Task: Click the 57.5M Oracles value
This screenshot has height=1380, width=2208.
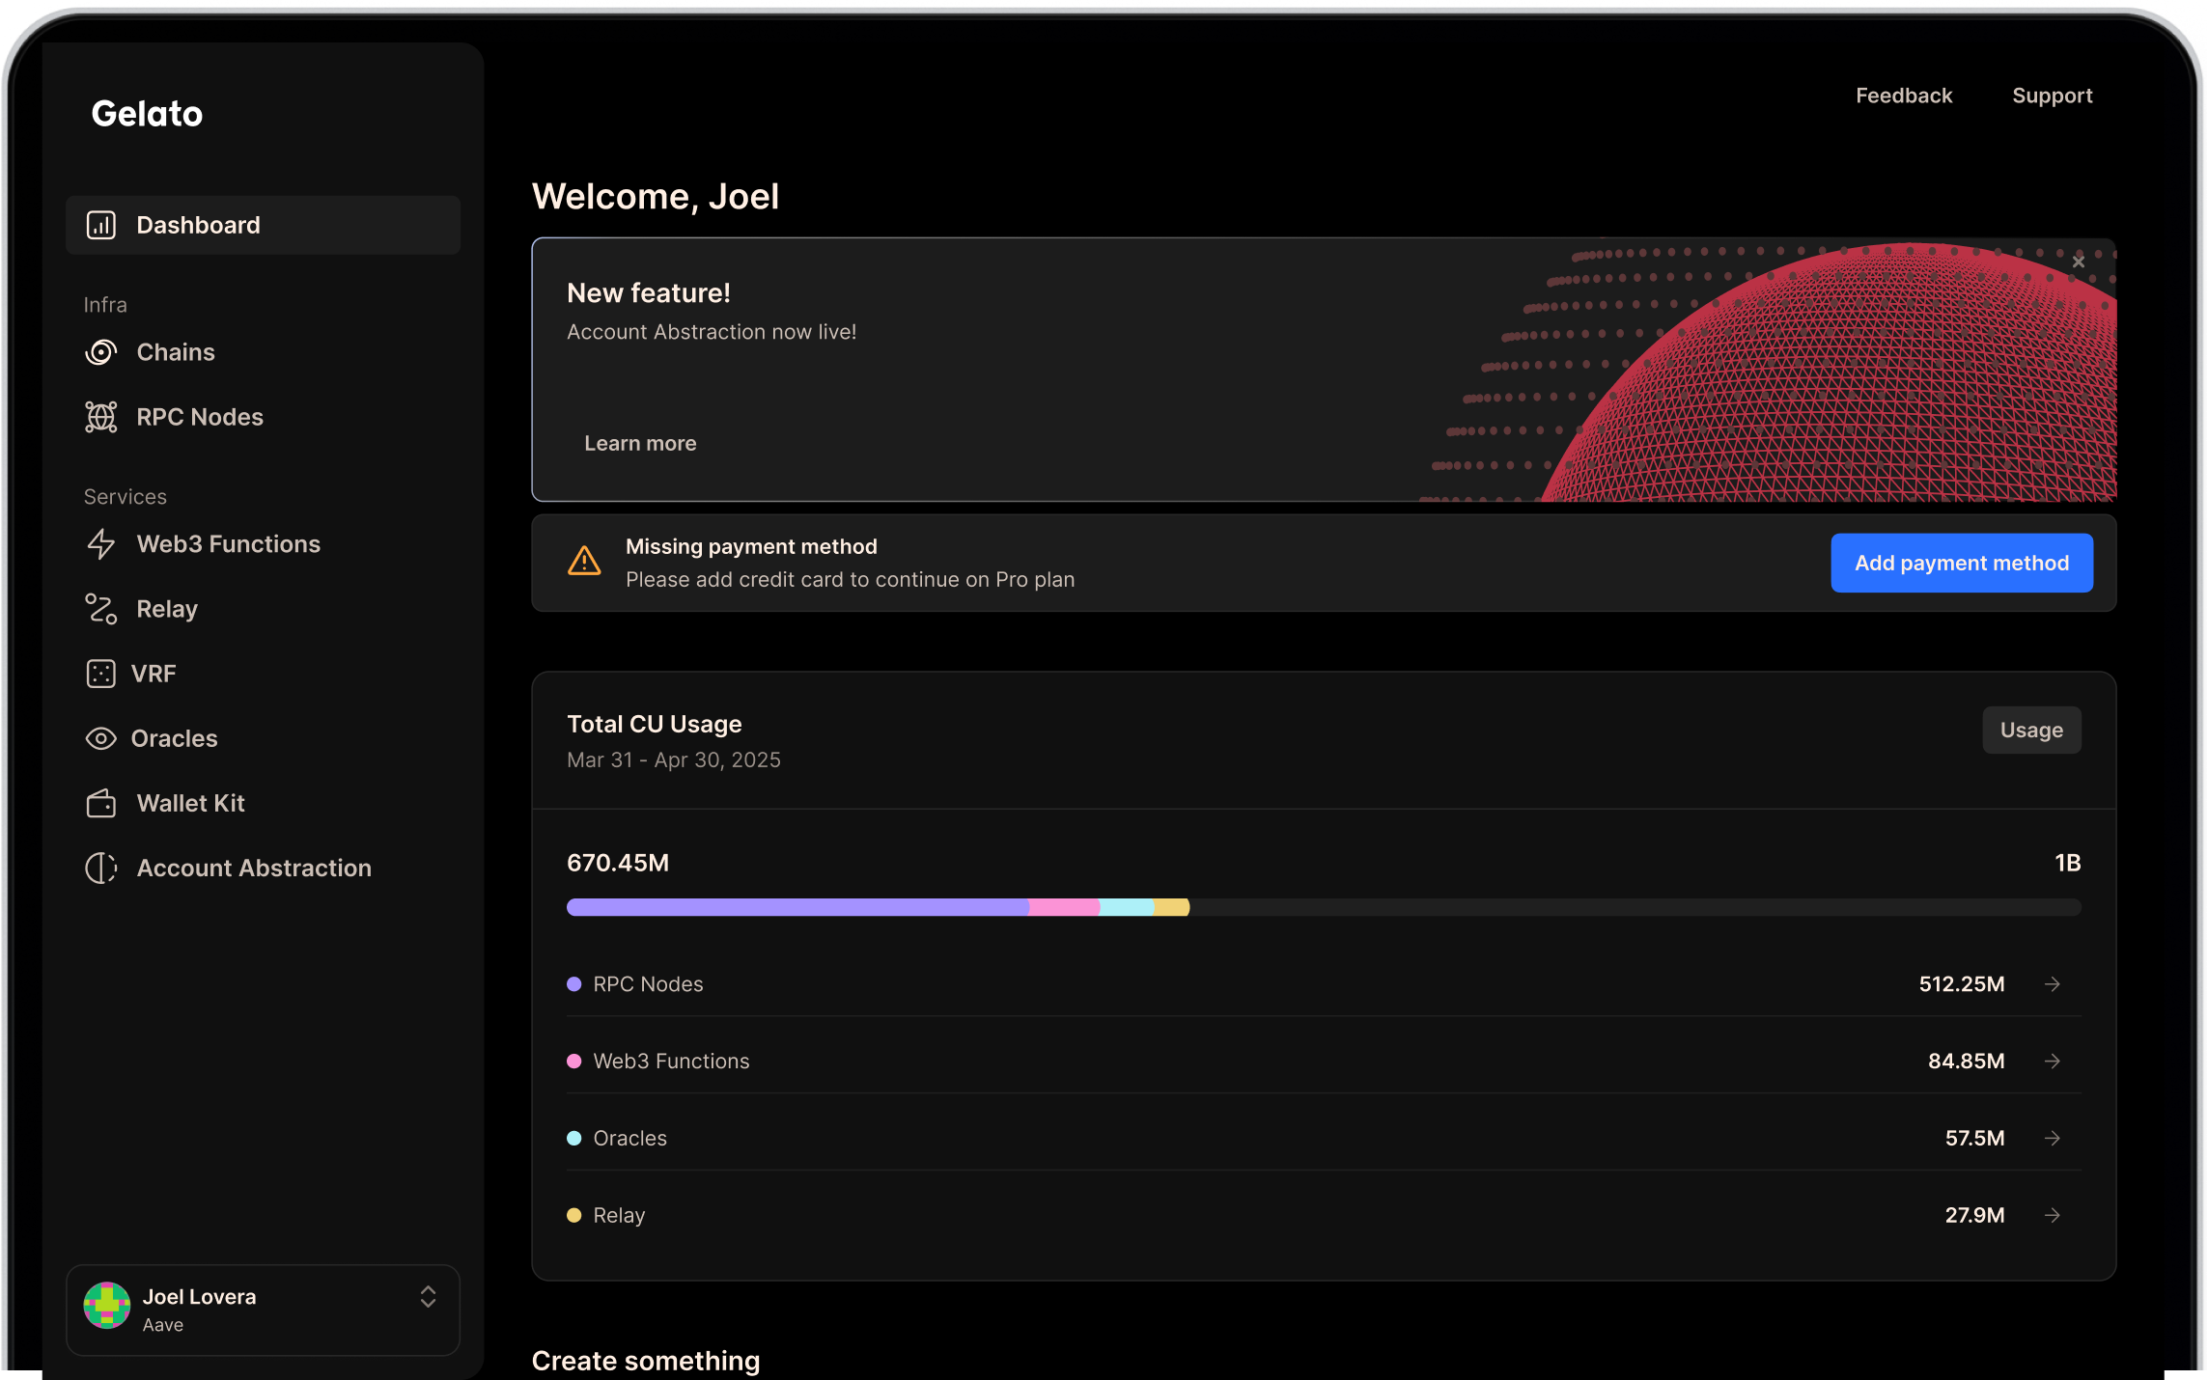Action: [x=1975, y=1138]
